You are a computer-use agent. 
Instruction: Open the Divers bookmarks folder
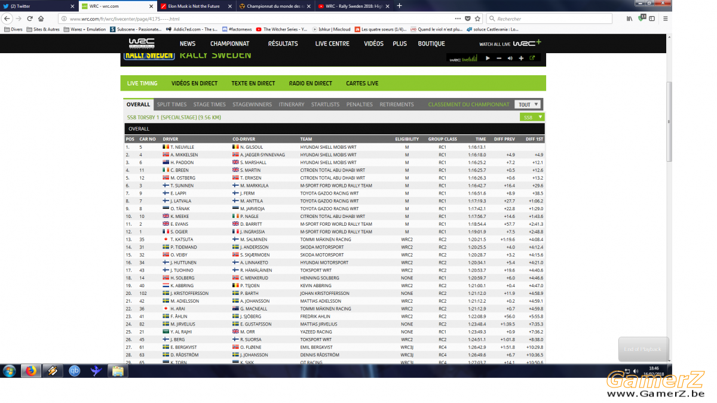13,29
